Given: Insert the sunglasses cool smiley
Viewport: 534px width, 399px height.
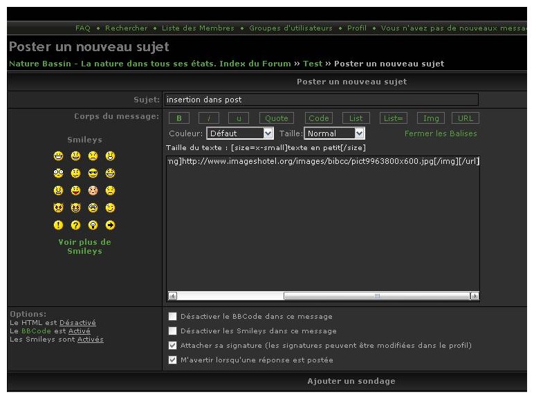Looking at the screenshot, I should coord(93,174).
